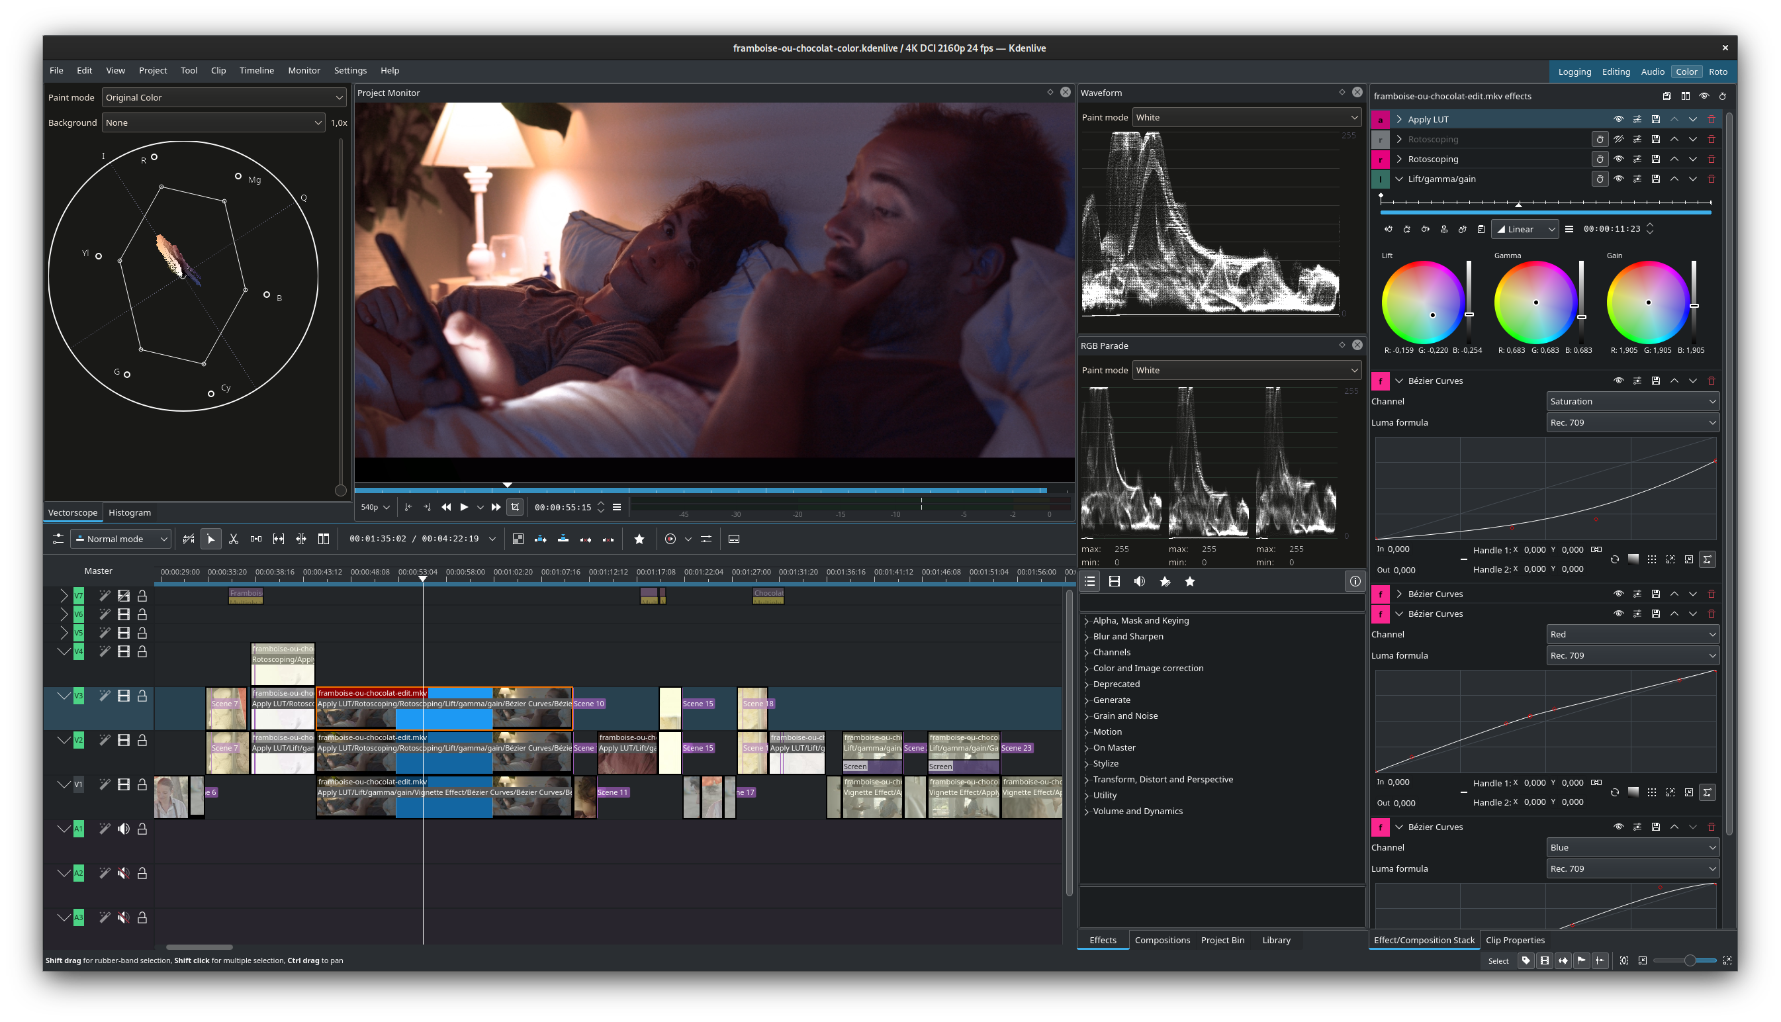Enable split compare view in effect stack header

click(x=1686, y=96)
